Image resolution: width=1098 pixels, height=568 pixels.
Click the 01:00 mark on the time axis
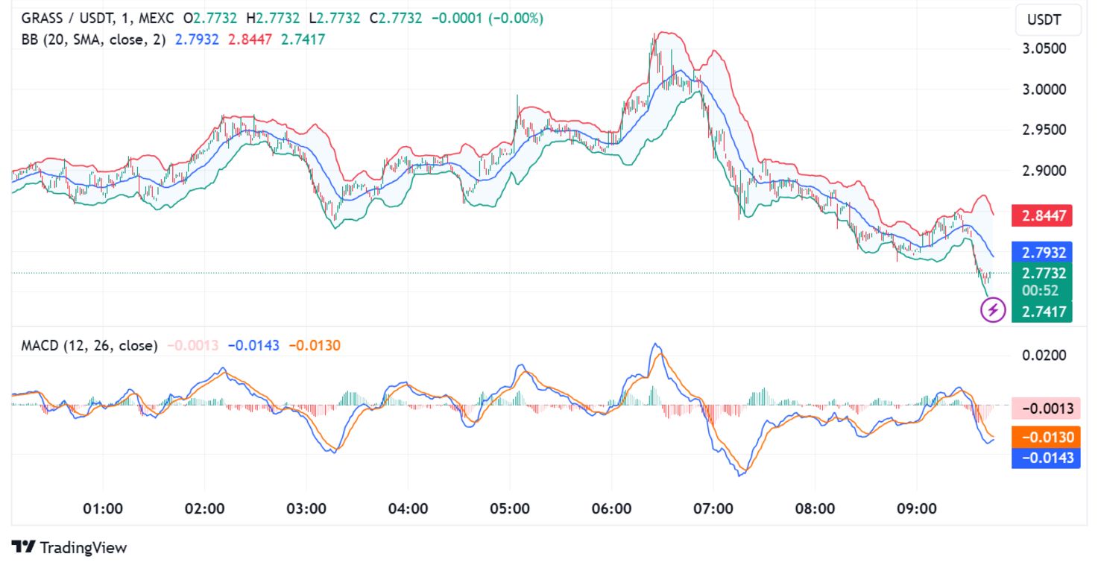click(103, 509)
